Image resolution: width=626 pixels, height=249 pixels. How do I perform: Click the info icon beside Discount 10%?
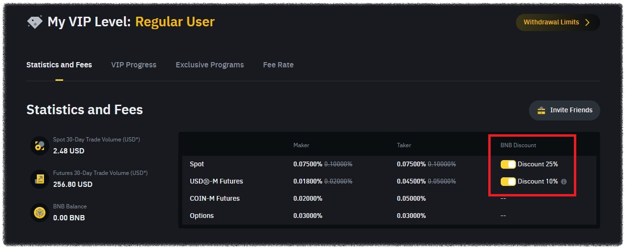(564, 182)
